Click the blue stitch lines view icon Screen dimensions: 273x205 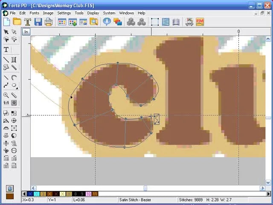click(166, 22)
